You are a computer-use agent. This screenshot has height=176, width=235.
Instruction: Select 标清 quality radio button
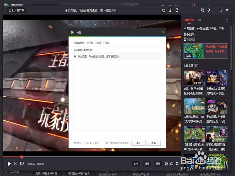(x=88, y=43)
